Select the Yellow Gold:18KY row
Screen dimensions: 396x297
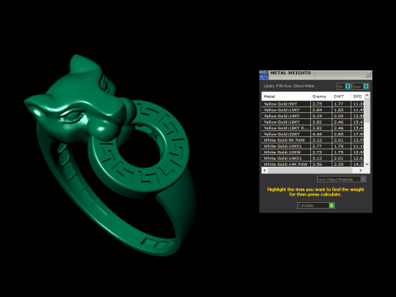pos(313,122)
